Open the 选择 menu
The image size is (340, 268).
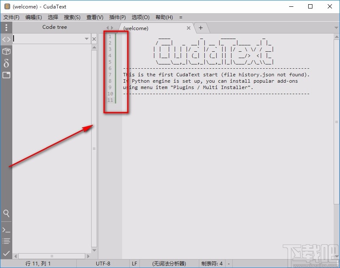[53, 17]
